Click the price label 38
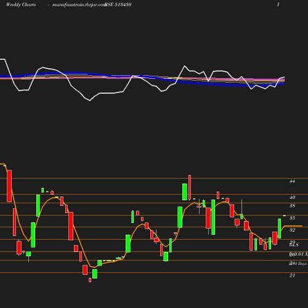Image resolution: width=308 pixels, height=308 pixels. click(x=292, y=206)
